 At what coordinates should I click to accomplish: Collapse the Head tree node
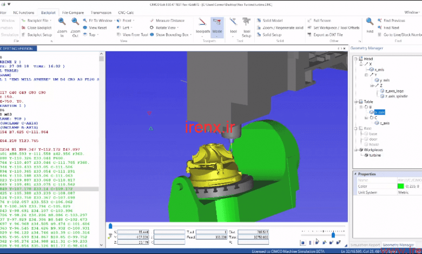click(x=356, y=58)
